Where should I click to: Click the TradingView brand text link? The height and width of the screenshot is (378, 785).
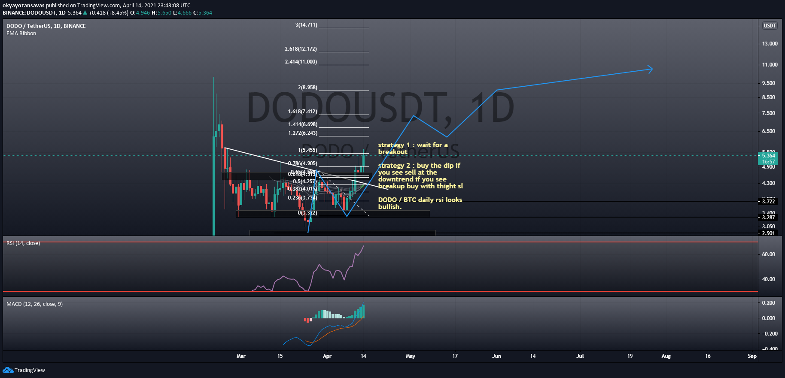tap(30, 370)
